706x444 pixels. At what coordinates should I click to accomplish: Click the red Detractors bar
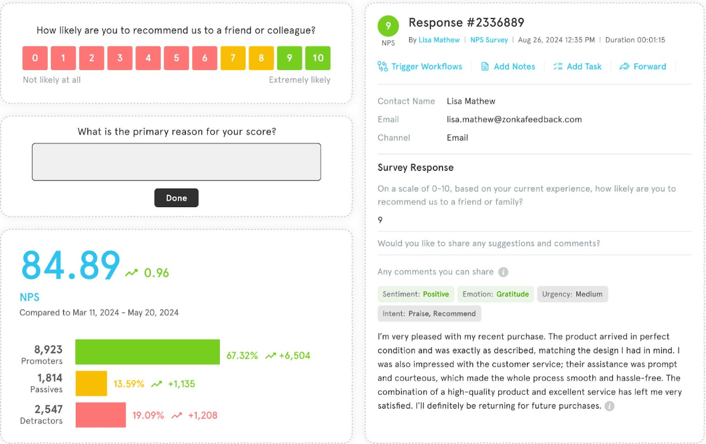[100, 415]
